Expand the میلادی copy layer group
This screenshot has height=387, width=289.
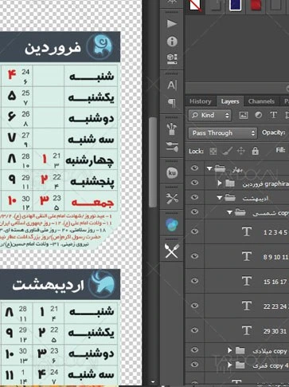(x=230, y=350)
